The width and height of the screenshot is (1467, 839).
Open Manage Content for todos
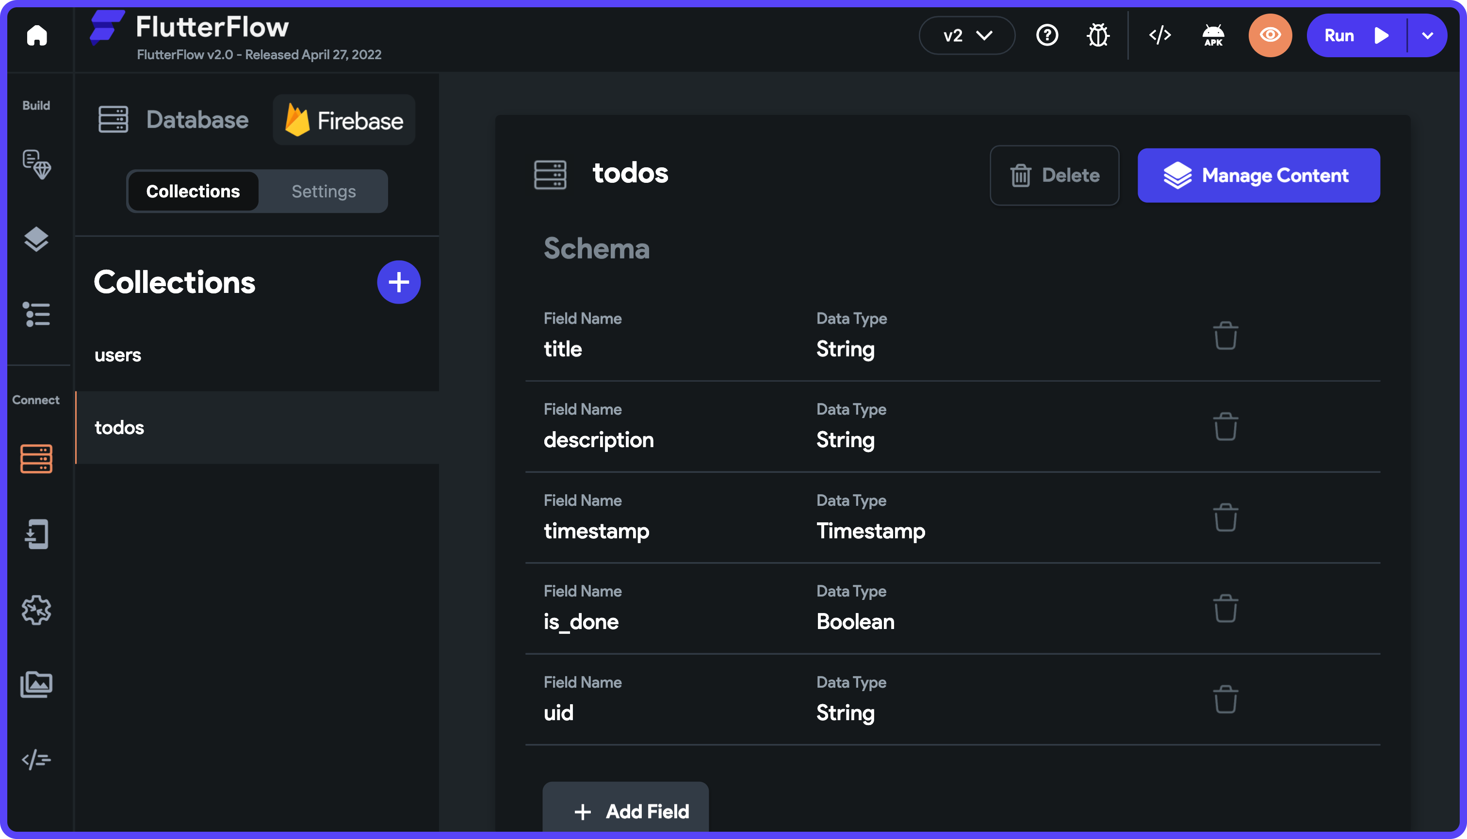coord(1258,175)
